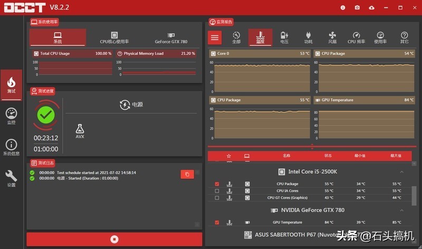
Task: Check the CPU IA Cores checkbox
Action: pos(217,191)
